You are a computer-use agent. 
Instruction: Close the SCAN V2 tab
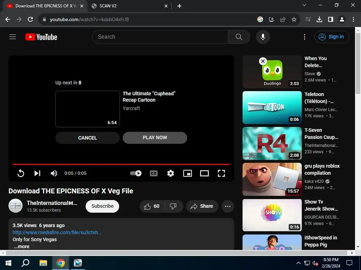click(x=166, y=6)
